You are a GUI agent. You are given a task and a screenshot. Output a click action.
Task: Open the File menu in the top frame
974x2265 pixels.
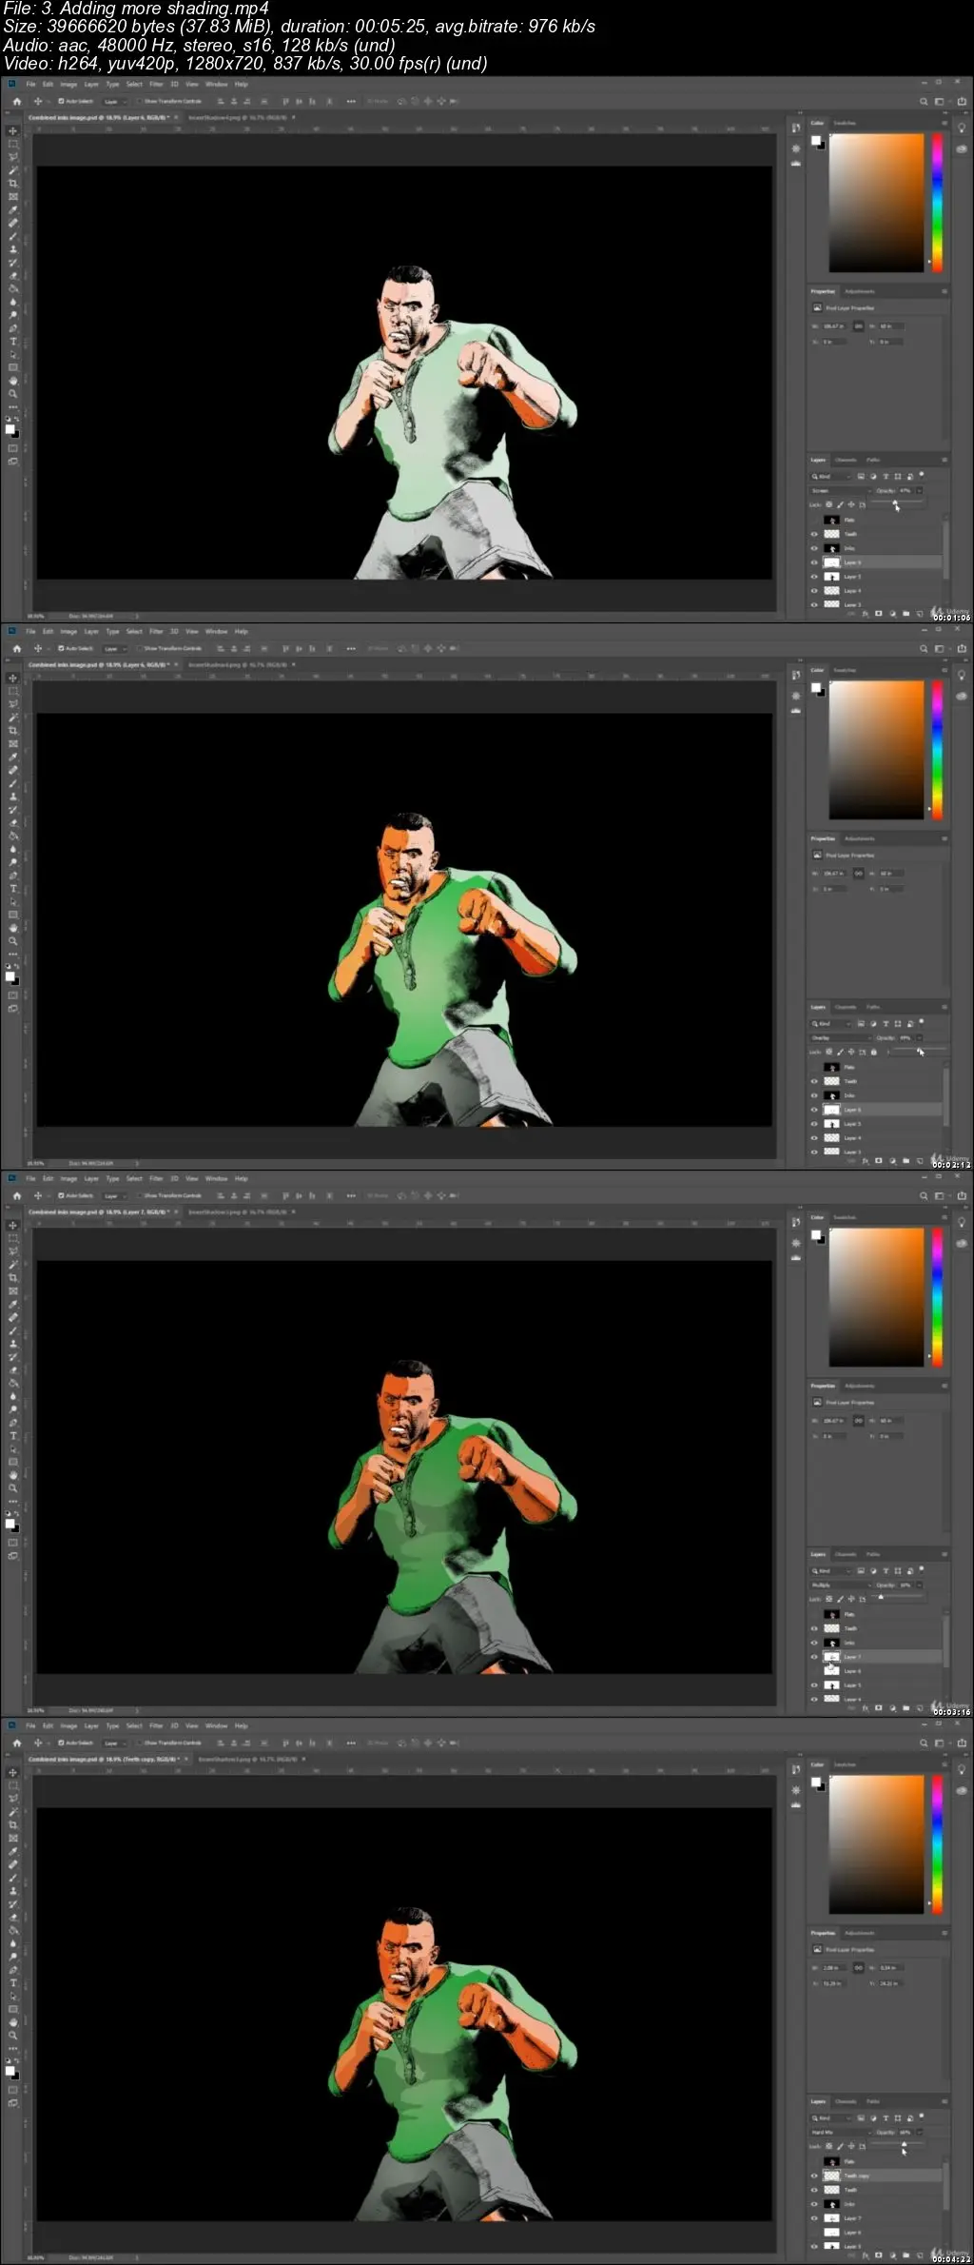pos(30,84)
